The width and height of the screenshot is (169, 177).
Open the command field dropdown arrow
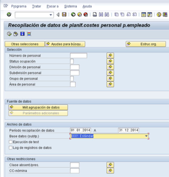click(51, 15)
